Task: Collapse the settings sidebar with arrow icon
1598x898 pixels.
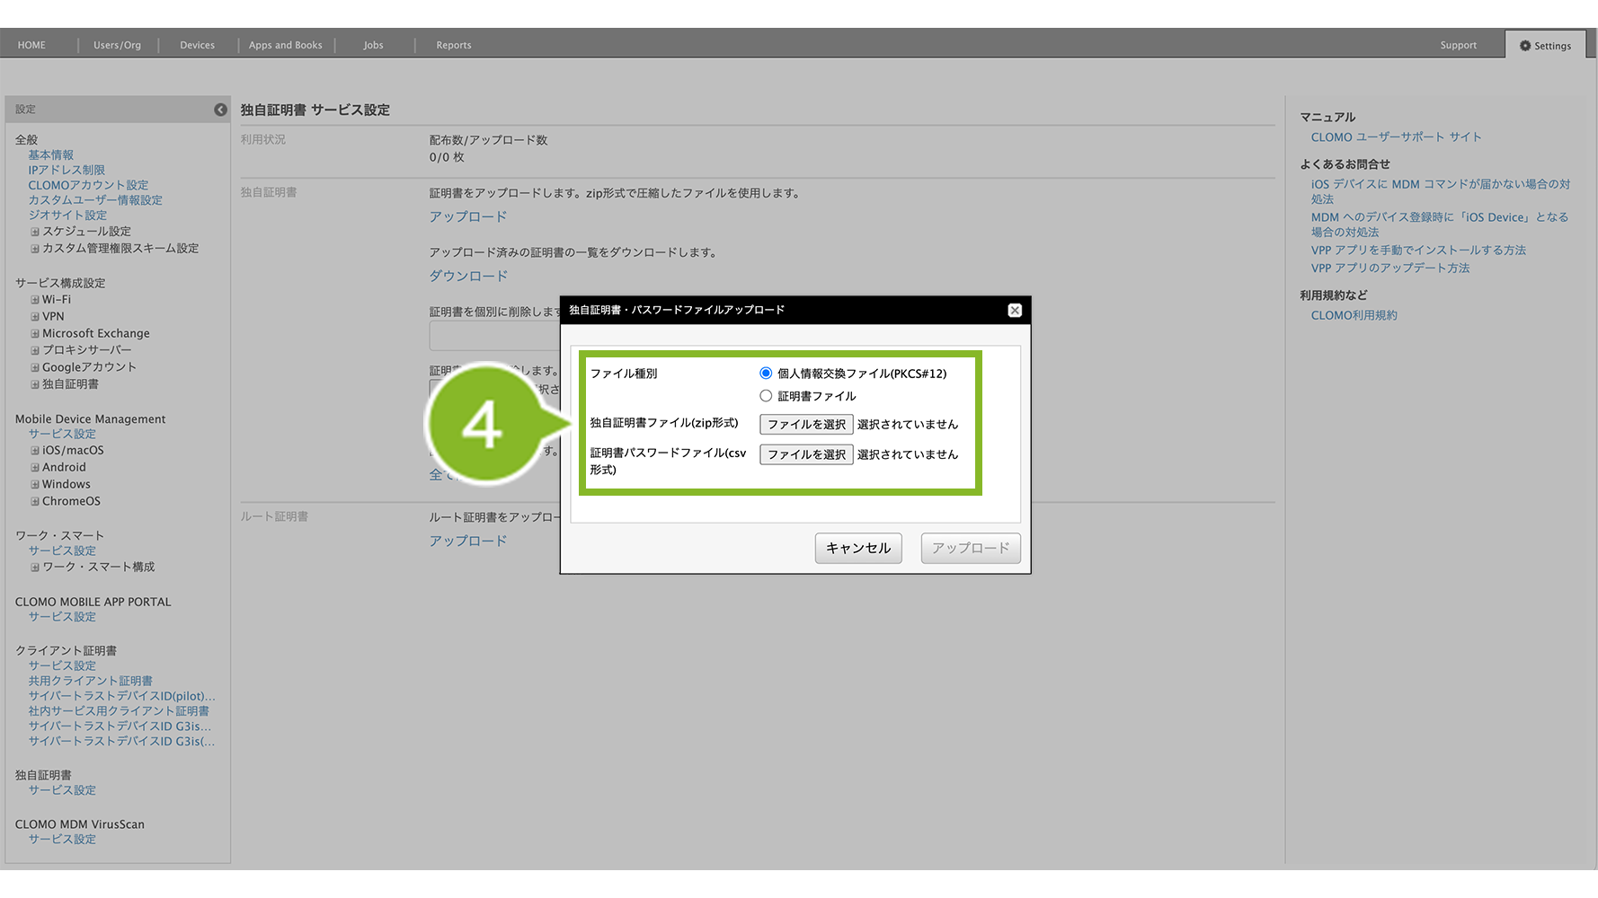Action: (220, 110)
